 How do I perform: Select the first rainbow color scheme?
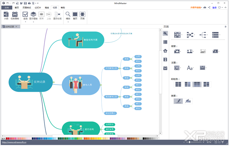(x=178, y=84)
